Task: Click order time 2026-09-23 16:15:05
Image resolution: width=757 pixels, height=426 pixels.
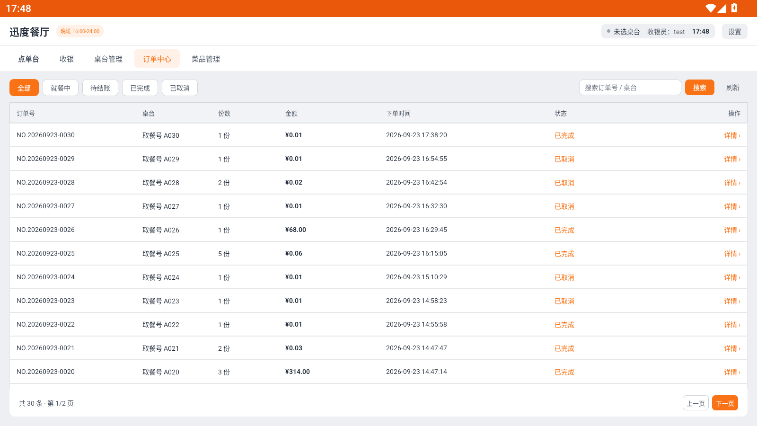Action: tap(416, 253)
